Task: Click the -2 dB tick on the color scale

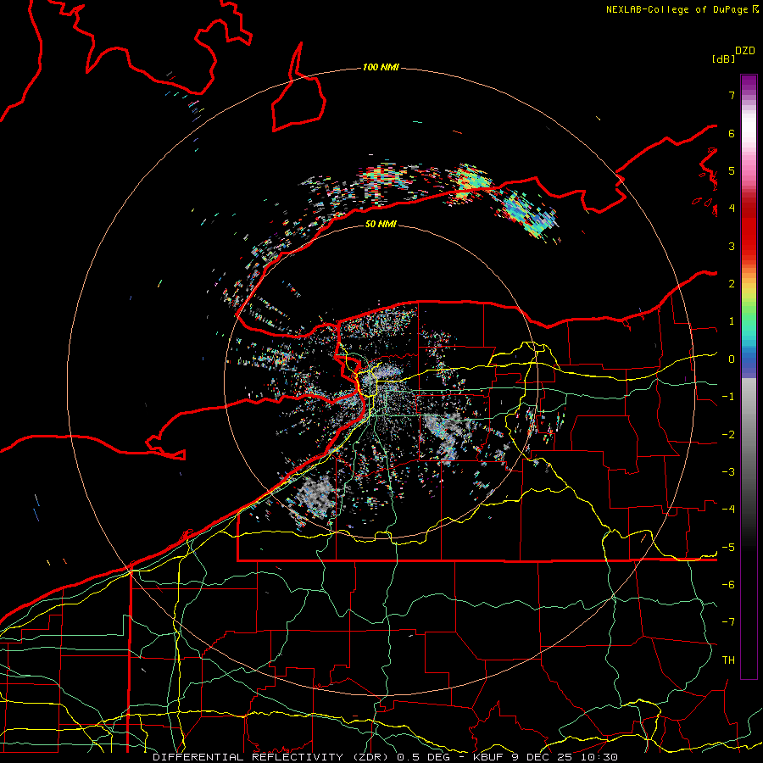Action: (x=728, y=435)
